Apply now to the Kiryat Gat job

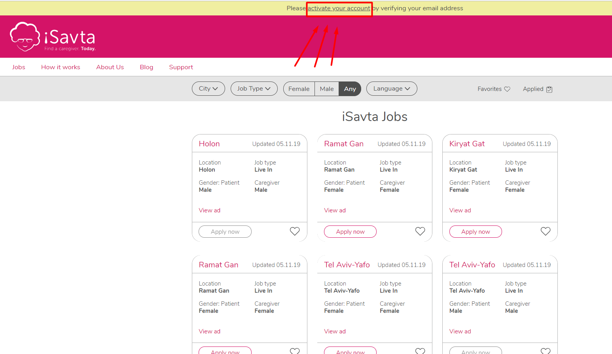point(476,232)
